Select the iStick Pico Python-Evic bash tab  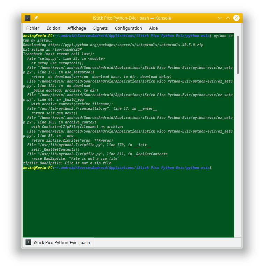[58, 242]
